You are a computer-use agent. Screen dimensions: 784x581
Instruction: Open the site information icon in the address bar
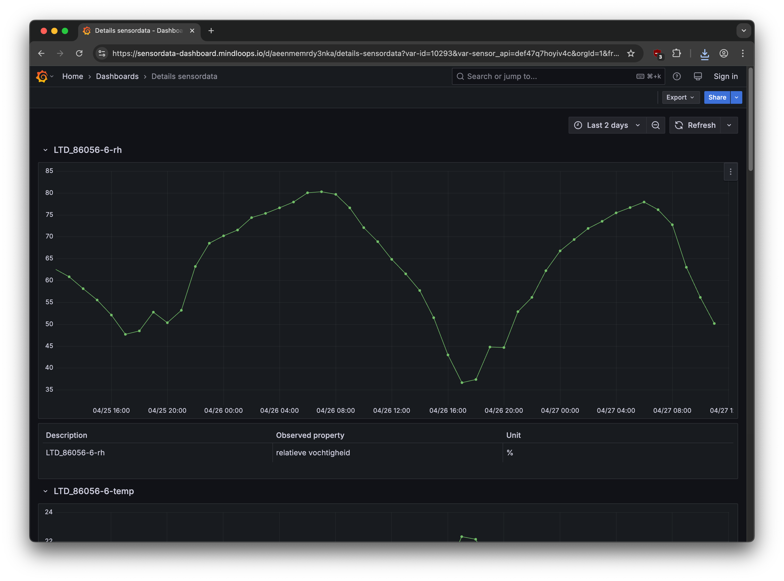(102, 53)
